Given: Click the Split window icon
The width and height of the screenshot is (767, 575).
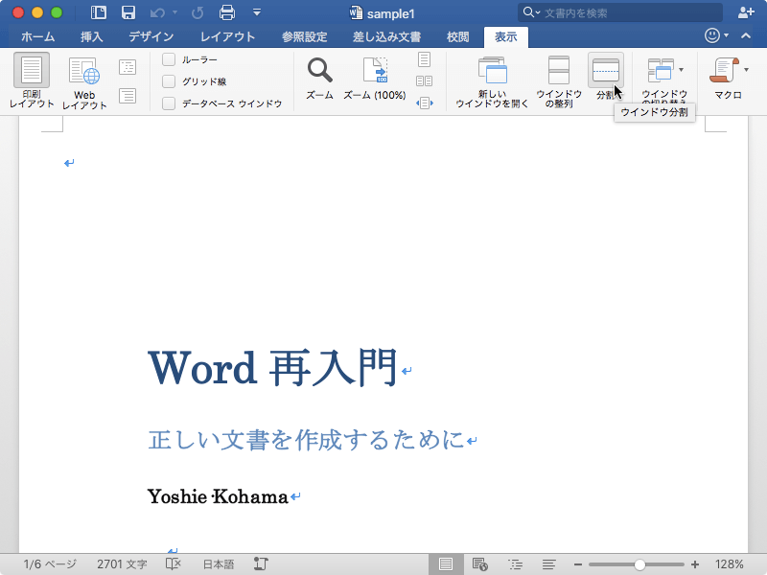Looking at the screenshot, I should click(x=605, y=70).
